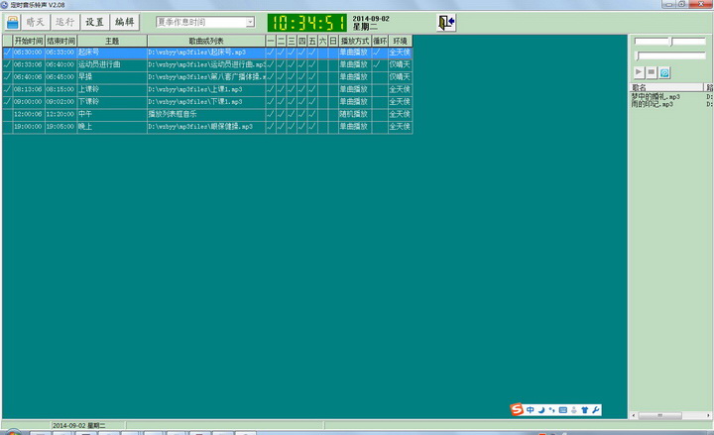Toggle Monday 一 check in 中午 row
Screen dimensions: 714x435
pos(271,114)
